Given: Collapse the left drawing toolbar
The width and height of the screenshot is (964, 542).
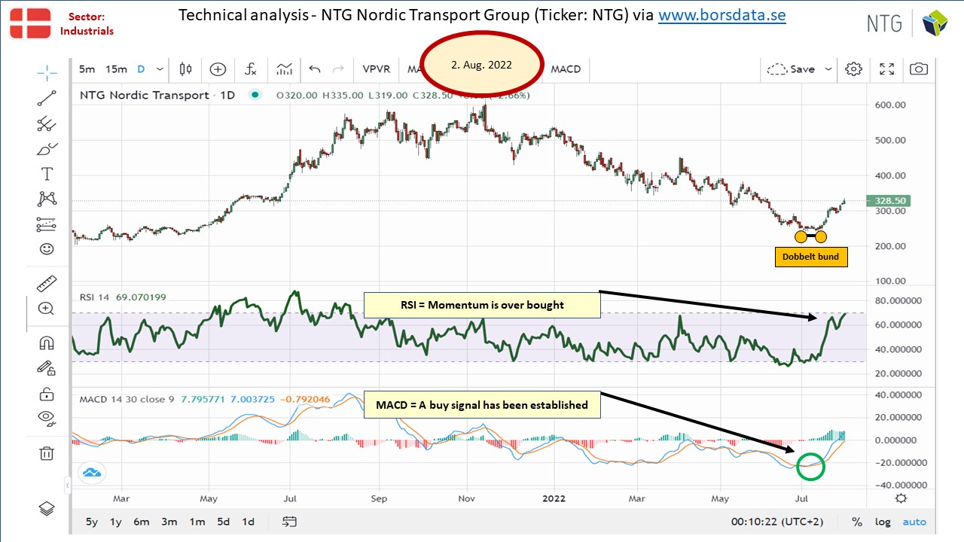Looking at the screenshot, I should tap(67, 485).
